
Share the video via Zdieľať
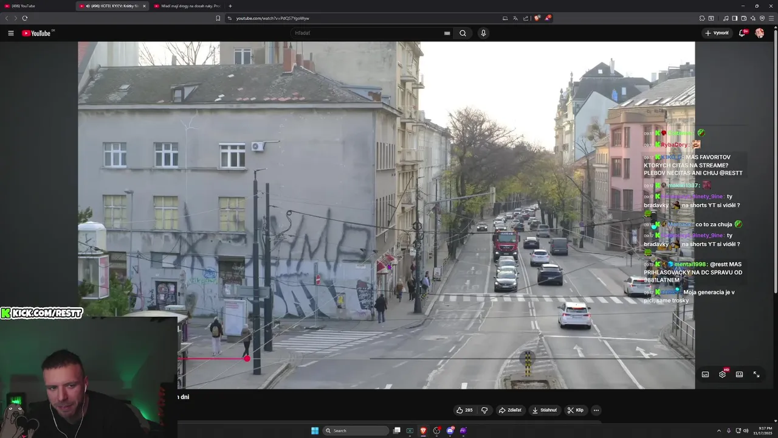click(x=510, y=410)
